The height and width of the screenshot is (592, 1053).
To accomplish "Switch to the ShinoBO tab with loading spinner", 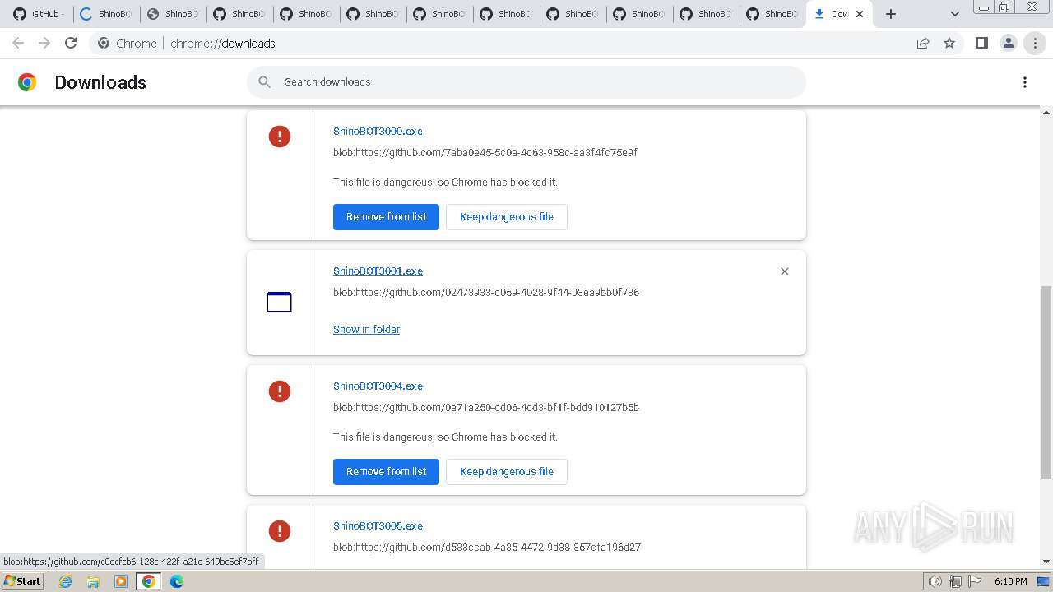I will coord(104,14).
